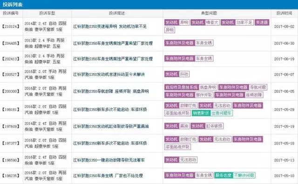The height and width of the screenshot is (184, 298).
Task: Click the date 2017-06-19
Action: pyautogui.click(x=284, y=59)
